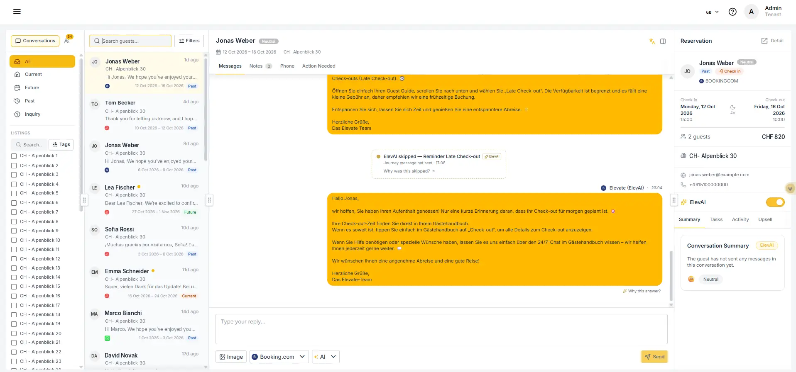The width and height of the screenshot is (796, 372).
Task: Click the Conversations button
Action: [x=35, y=41]
